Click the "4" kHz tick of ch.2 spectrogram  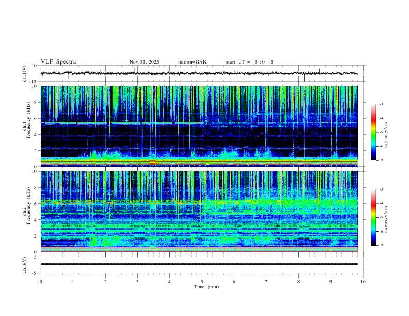click(x=37, y=220)
